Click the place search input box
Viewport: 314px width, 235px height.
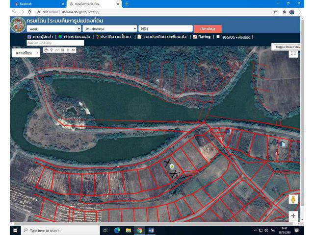[x=54, y=43]
